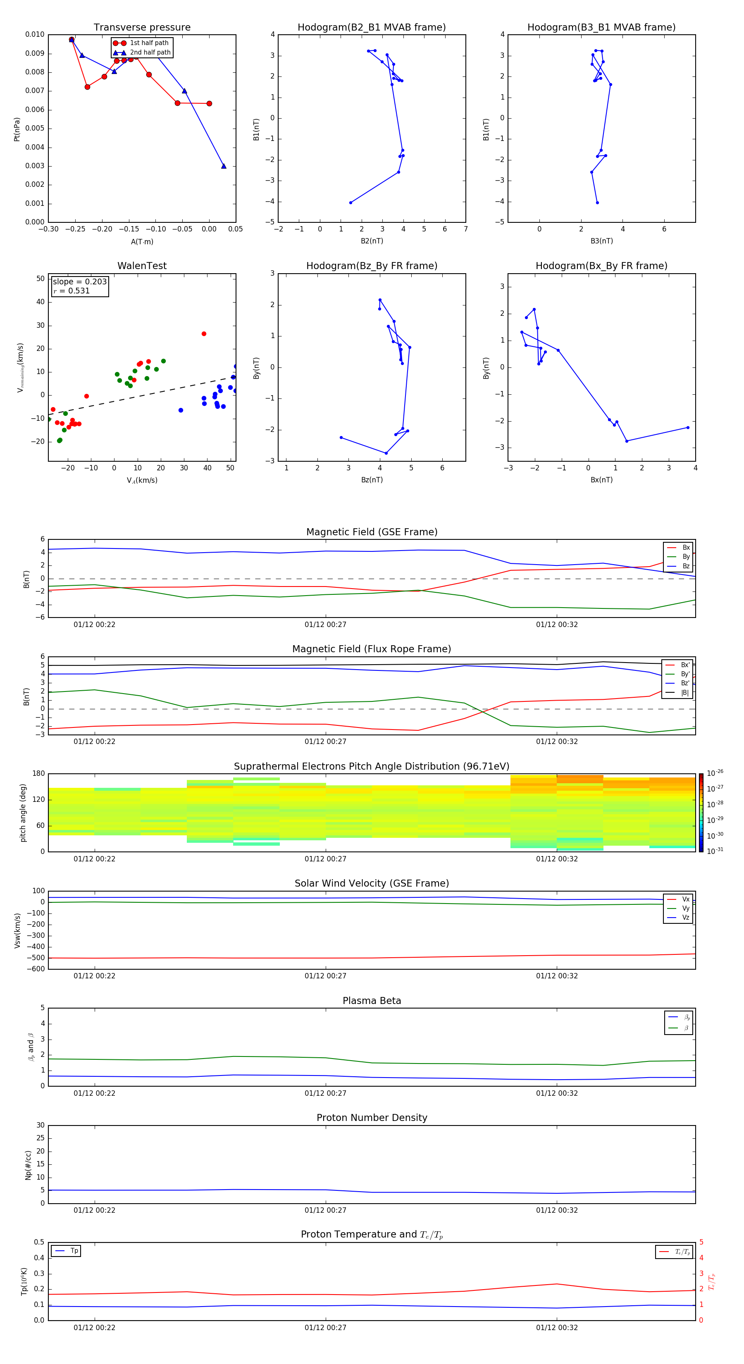Click the 'Np(#/cc)' axis label
Screen dimensions: 744x1364
point(29,1164)
